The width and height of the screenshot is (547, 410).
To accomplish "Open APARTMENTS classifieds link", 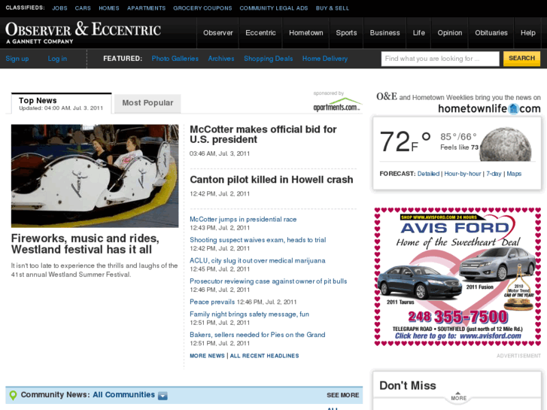I will point(146,8).
